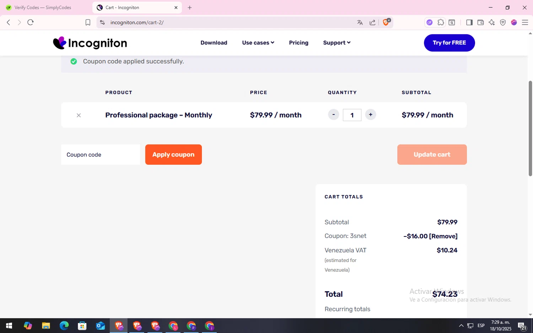Click the Cart Totals Subtotal value $79.99
The image size is (533, 333).
(x=447, y=222)
